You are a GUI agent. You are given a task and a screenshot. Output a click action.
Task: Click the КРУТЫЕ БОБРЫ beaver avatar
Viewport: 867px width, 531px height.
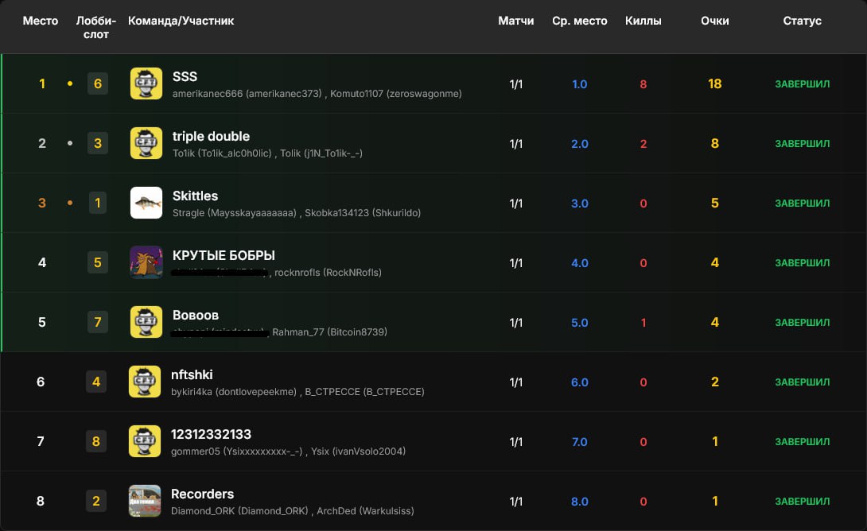[146, 262]
